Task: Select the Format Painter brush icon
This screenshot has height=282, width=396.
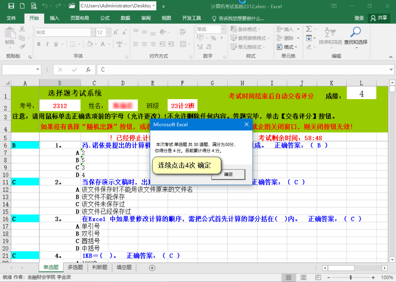Action: (22, 46)
